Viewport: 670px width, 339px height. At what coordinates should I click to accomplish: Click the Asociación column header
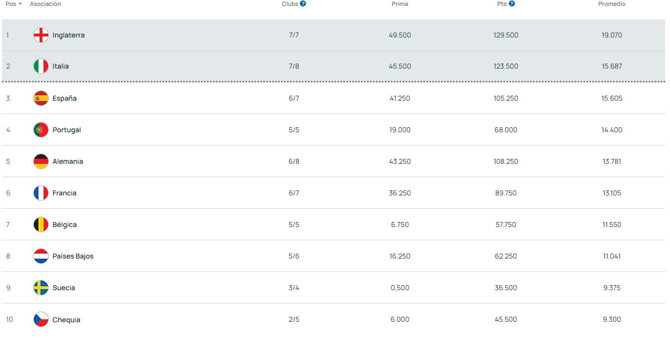pyautogui.click(x=45, y=3)
